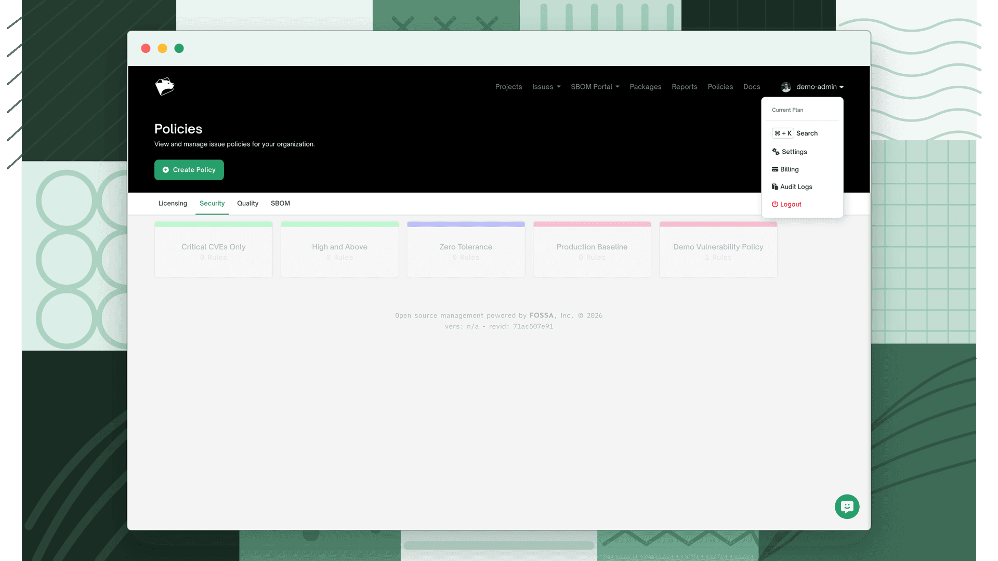This screenshot has width=998, height=561.
Task: Click the Create Policy button
Action: (189, 170)
